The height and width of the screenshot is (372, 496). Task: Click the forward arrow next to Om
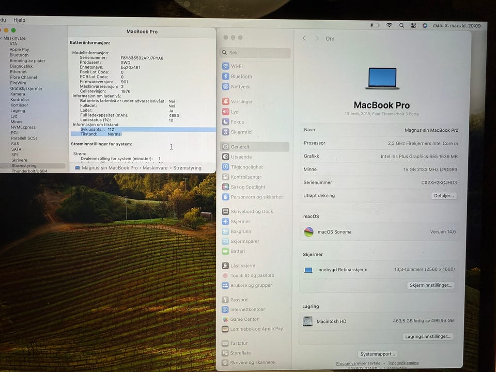click(x=317, y=38)
